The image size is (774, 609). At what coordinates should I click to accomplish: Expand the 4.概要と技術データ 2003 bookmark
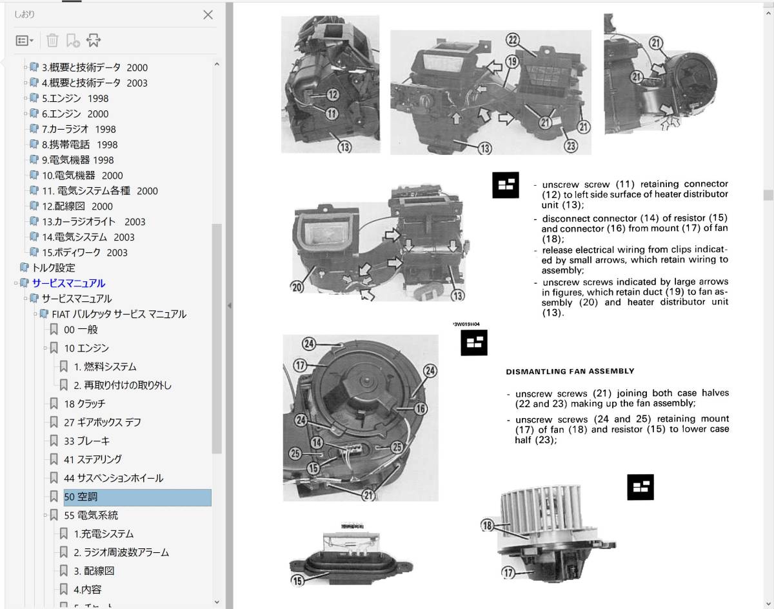[26, 83]
